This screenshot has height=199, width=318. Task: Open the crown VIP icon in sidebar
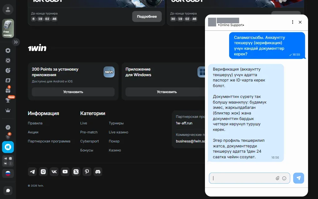tap(8, 110)
